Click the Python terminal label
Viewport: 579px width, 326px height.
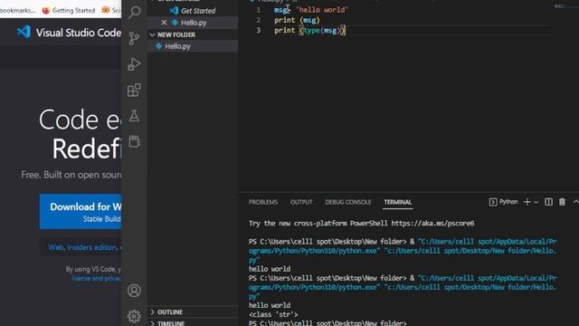click(504, 202)
